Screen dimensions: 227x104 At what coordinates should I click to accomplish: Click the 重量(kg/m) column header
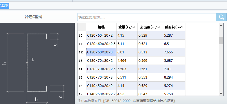(127, 27)
